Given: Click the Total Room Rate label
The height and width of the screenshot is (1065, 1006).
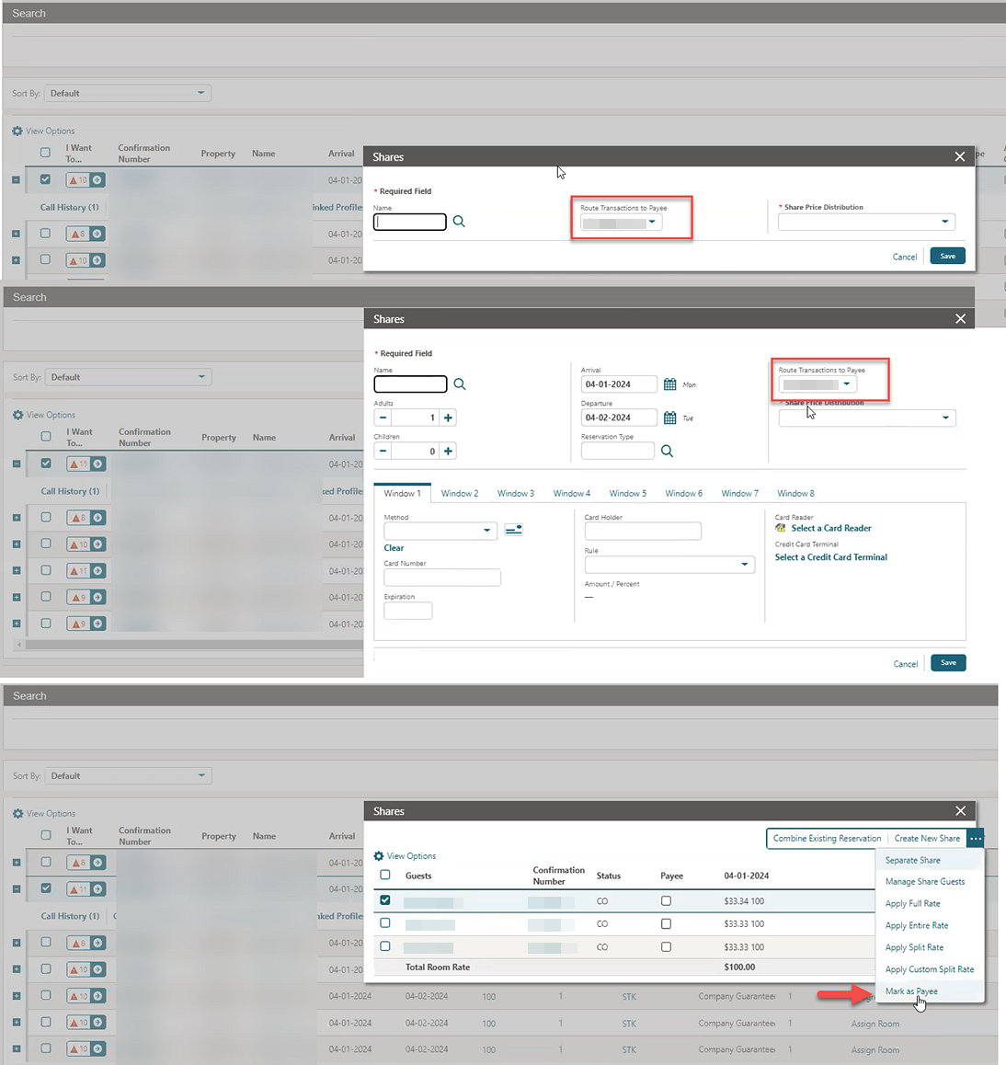Looking at the screenshot, I should pyautogui.click(x=438, y=968).
